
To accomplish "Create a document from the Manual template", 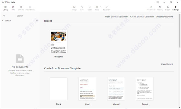I will point(116,89).
